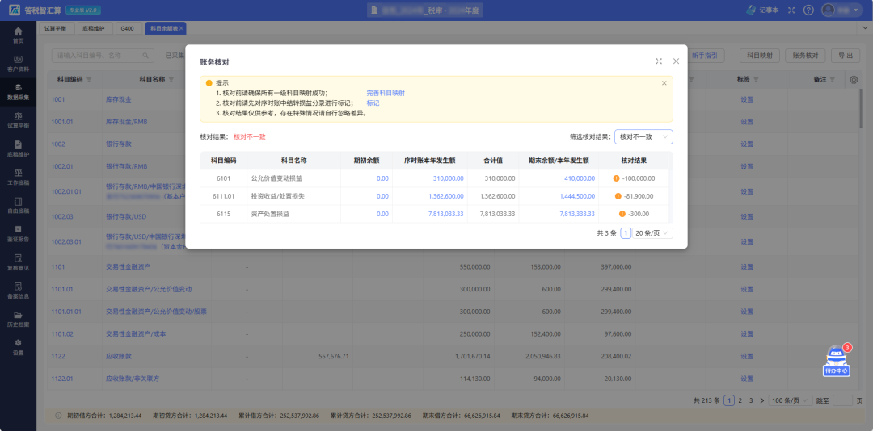Click 310,000.00 in 序时账本年发生额 column
This screenshot has width=873, height=431.
(x=448, y=178)
